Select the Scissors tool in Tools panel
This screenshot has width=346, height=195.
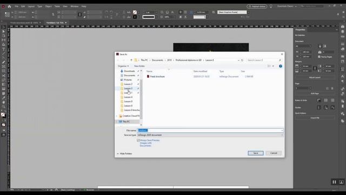(4, 76)
